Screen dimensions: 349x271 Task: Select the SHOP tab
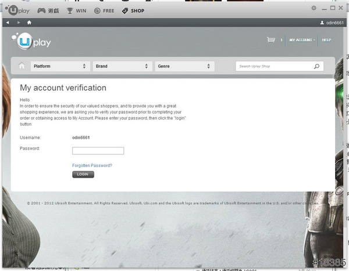click(133, 10)
